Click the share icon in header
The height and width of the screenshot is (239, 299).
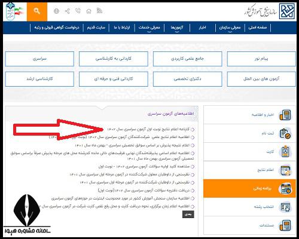tap(68, 11)
